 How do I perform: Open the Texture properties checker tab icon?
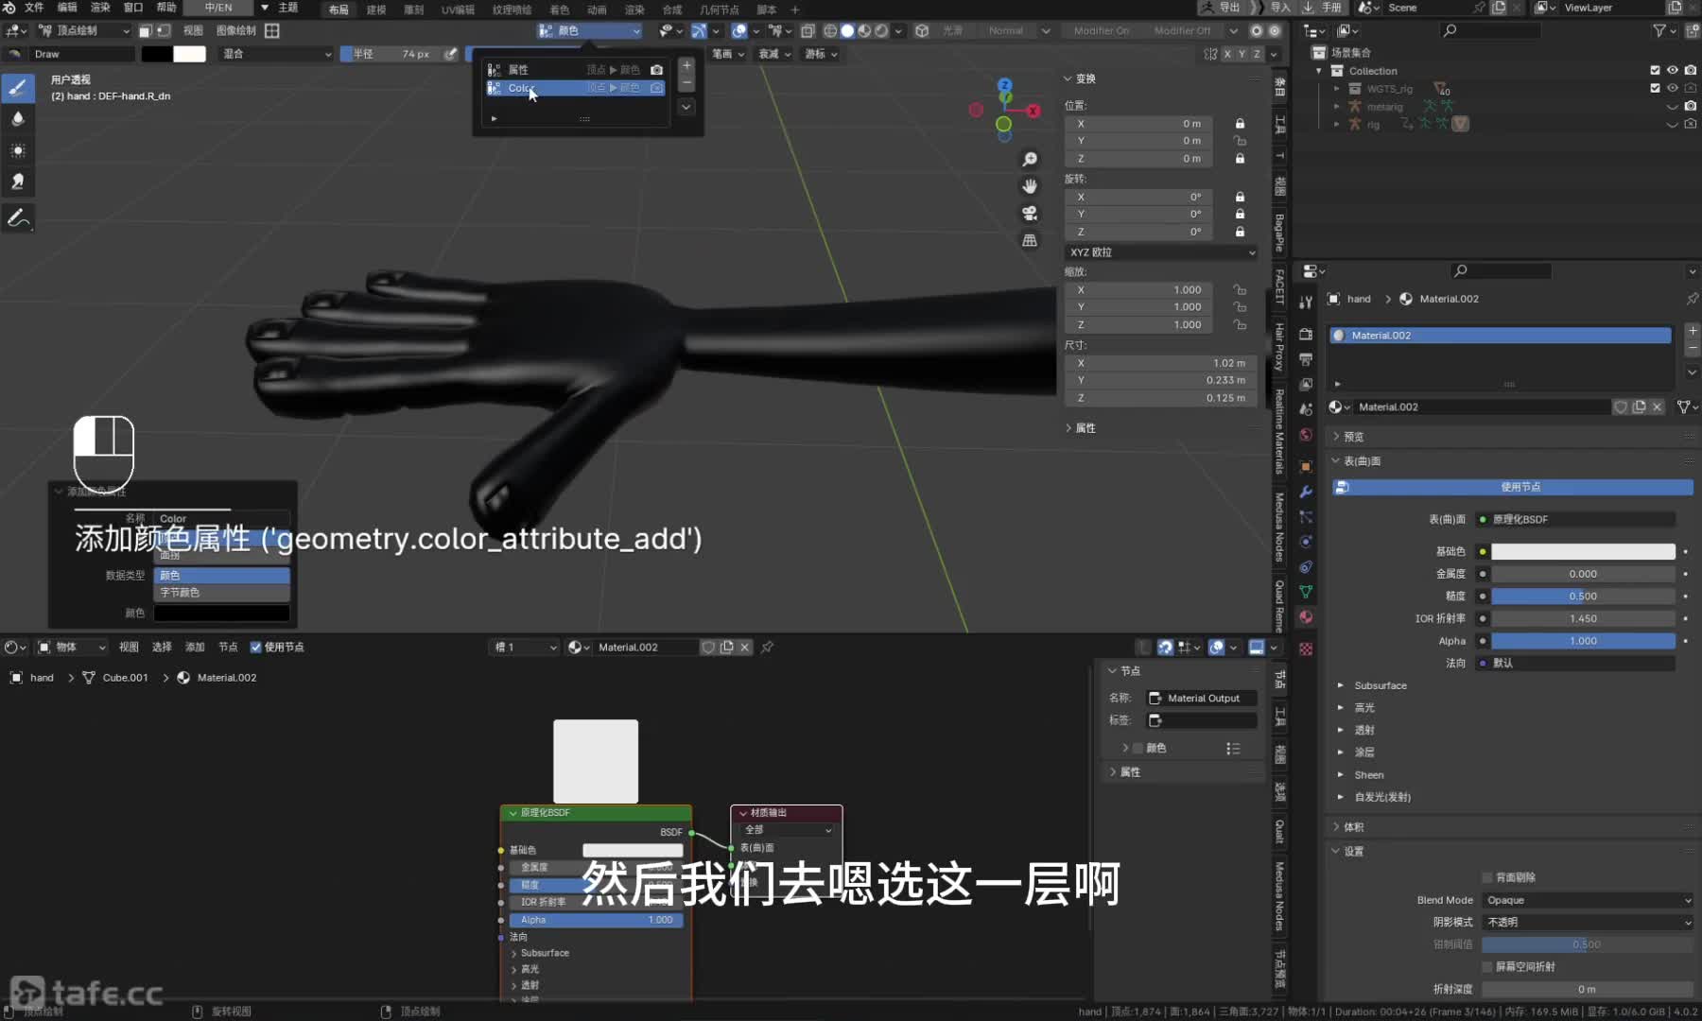click(x=1306, y=649)
